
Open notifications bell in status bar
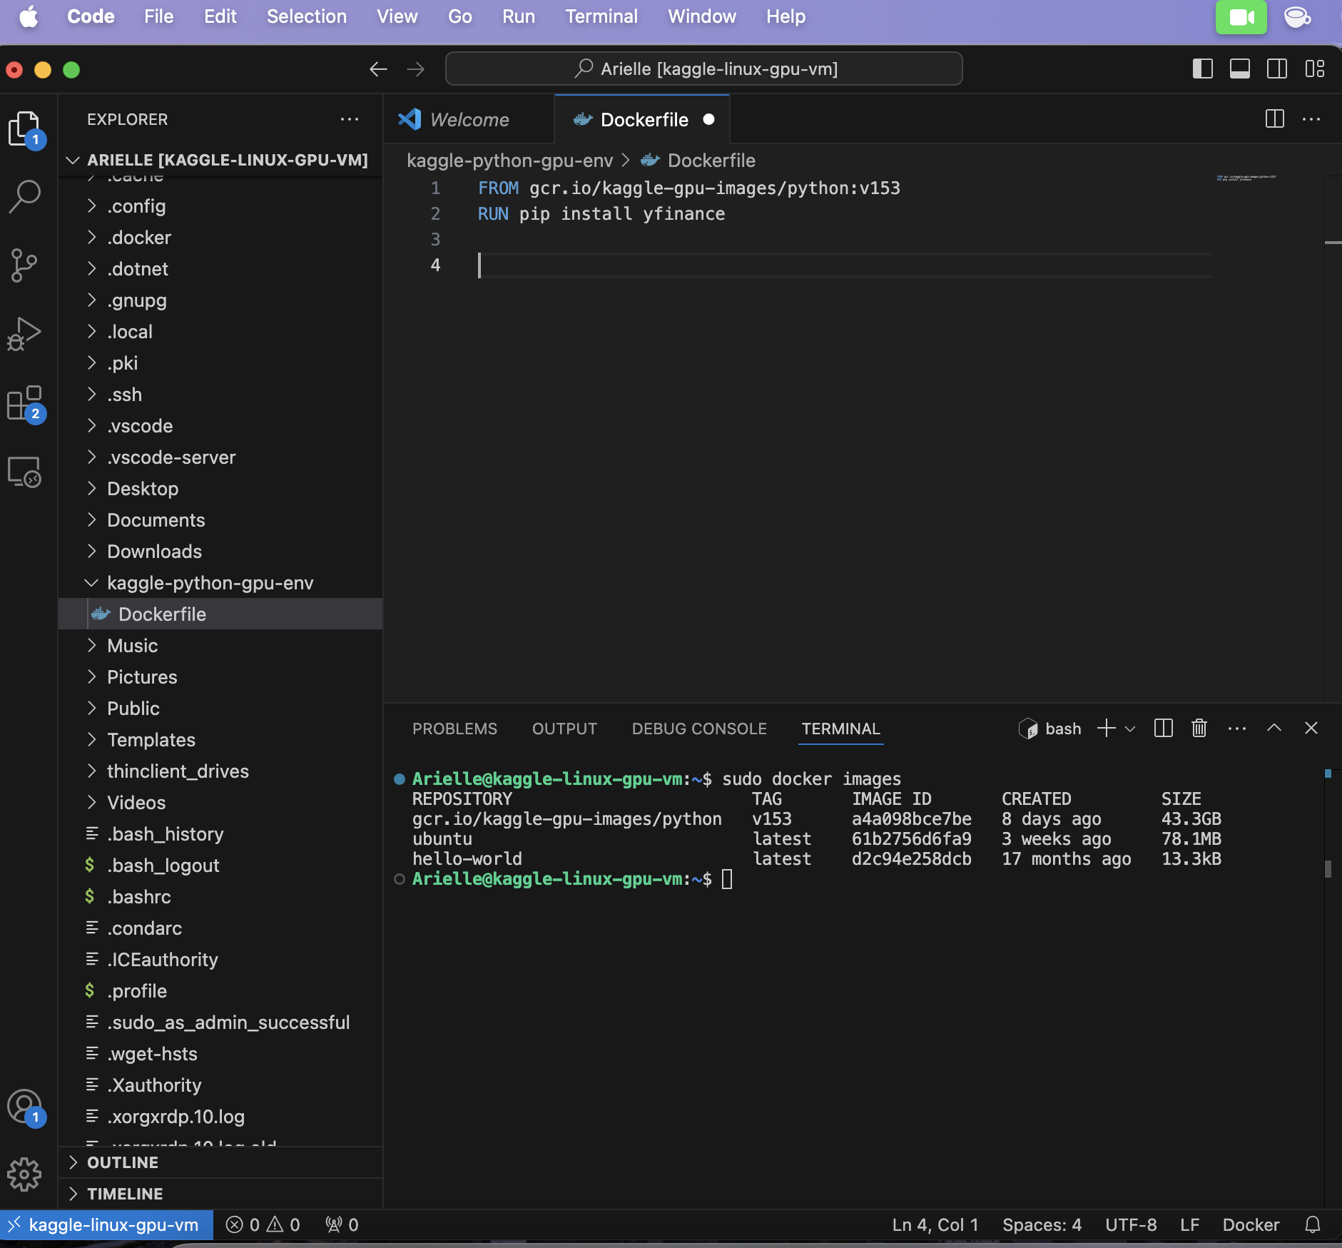1313,1225
